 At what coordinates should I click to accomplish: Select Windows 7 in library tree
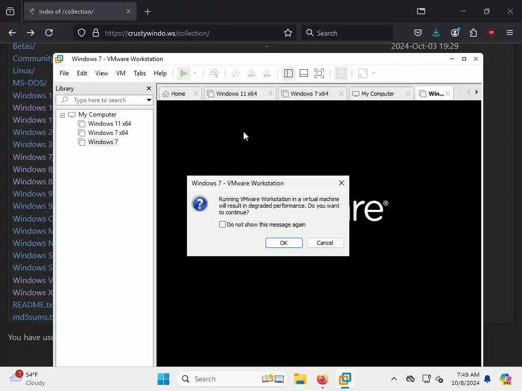(103, 142)
